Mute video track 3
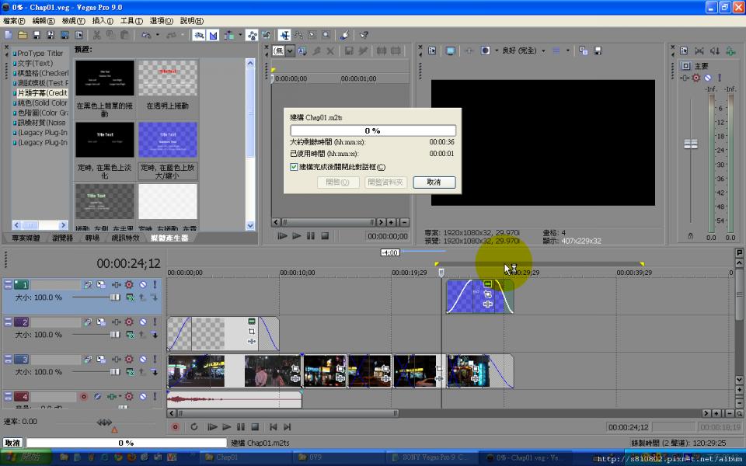The image size is (746, 466). coord(142,360)
